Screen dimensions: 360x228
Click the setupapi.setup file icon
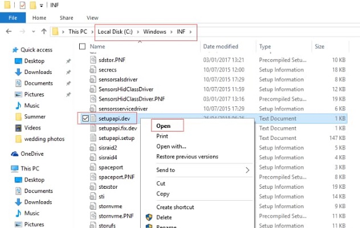point(93,138)
